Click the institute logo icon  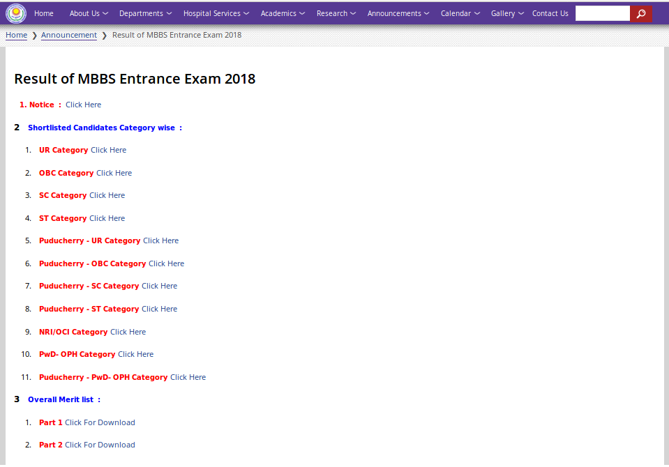pyautogui.click(x=16, y=13)
